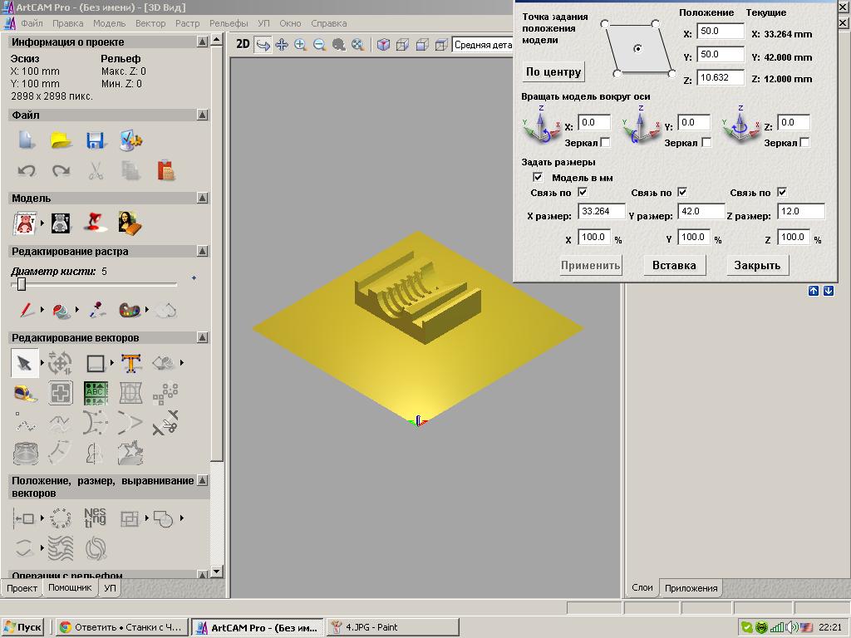Click the measuring tape tool icon

point(25,393)
